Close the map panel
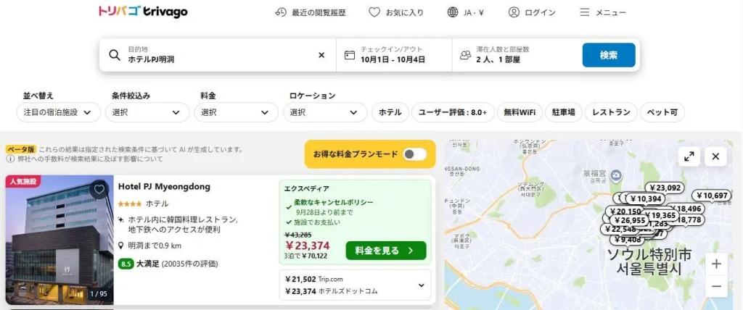743x310 pixels. point(715,156)
